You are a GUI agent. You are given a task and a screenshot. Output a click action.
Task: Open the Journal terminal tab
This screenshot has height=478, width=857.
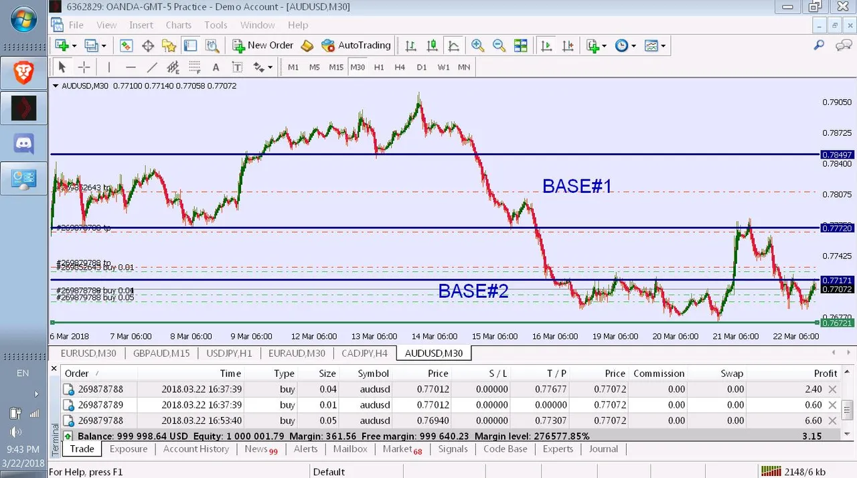(603, 449)
